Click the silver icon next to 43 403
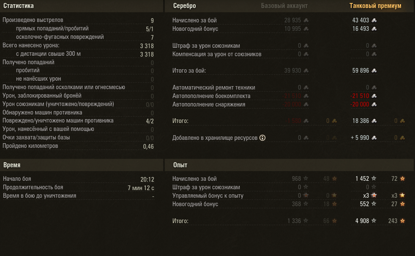The image size is (415, 256). (374, 20)
